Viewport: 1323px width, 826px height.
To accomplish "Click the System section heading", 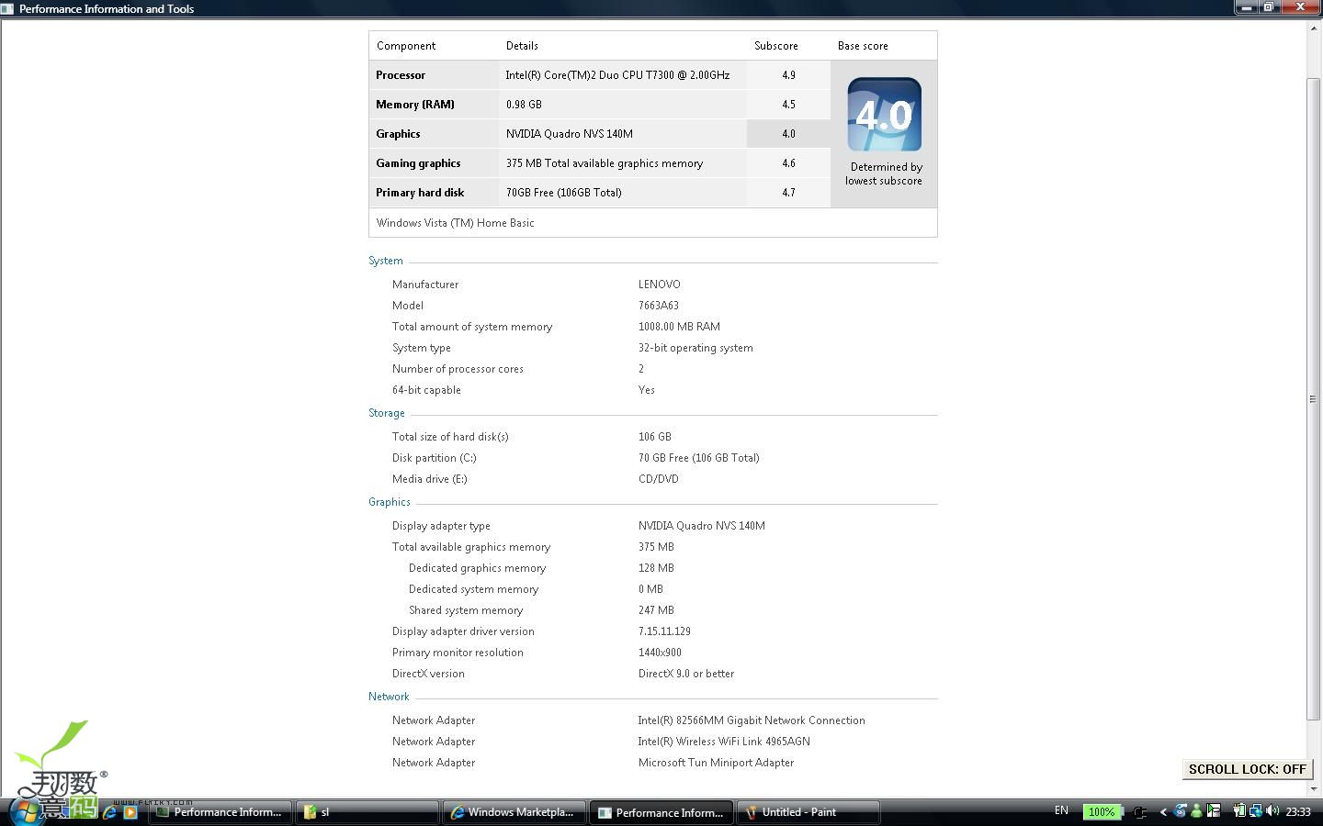I will tap(386, 261).
